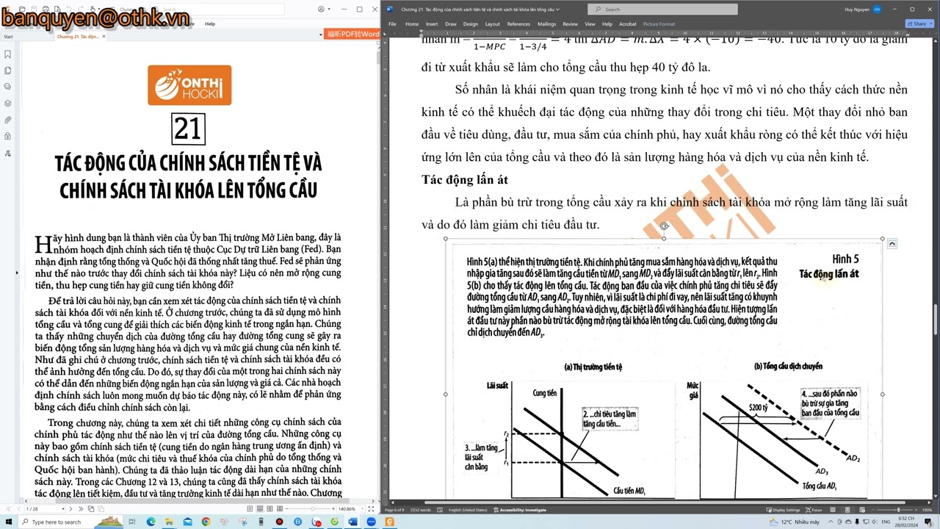Open the Insert tab in Word
940x529 pixels.
(432, 24)
